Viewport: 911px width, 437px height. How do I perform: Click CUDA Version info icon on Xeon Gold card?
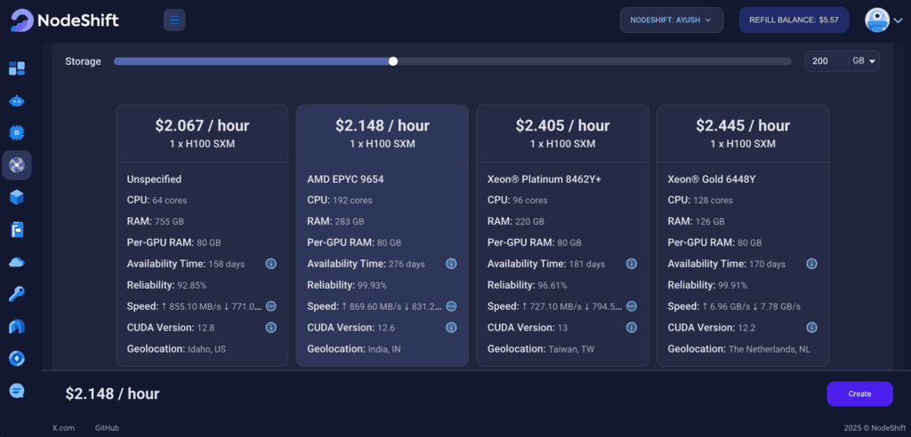click(811, 328)
